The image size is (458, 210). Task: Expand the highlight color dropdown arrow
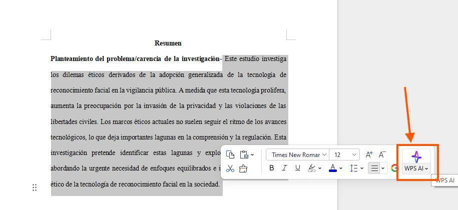(x=319, y=168)
